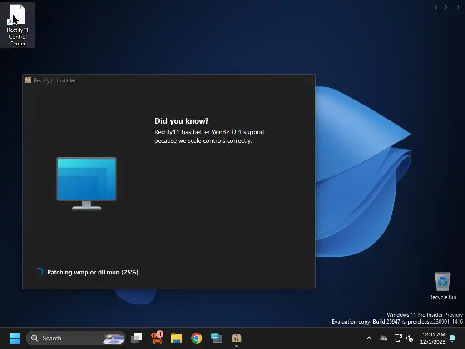Click the cloud sync tray icon

tap(384, 338)
